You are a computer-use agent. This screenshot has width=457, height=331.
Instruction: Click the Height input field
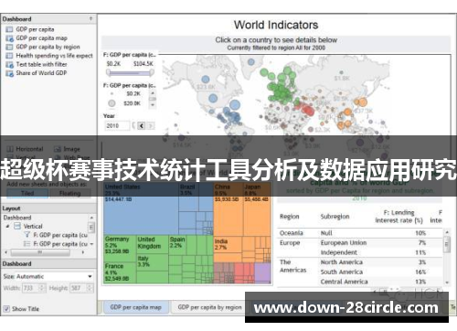click(79, 288)
